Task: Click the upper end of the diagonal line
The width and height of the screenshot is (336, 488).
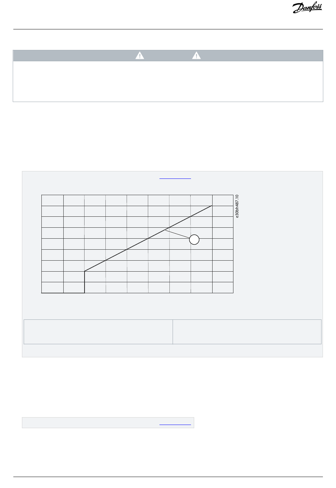Action: tap(212, 206)
